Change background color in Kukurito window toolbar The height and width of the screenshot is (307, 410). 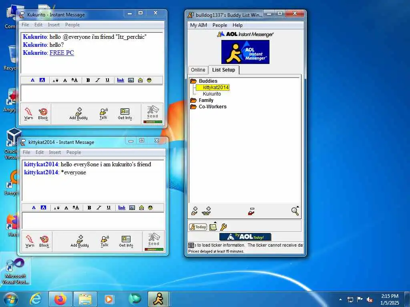pos(42,80)
